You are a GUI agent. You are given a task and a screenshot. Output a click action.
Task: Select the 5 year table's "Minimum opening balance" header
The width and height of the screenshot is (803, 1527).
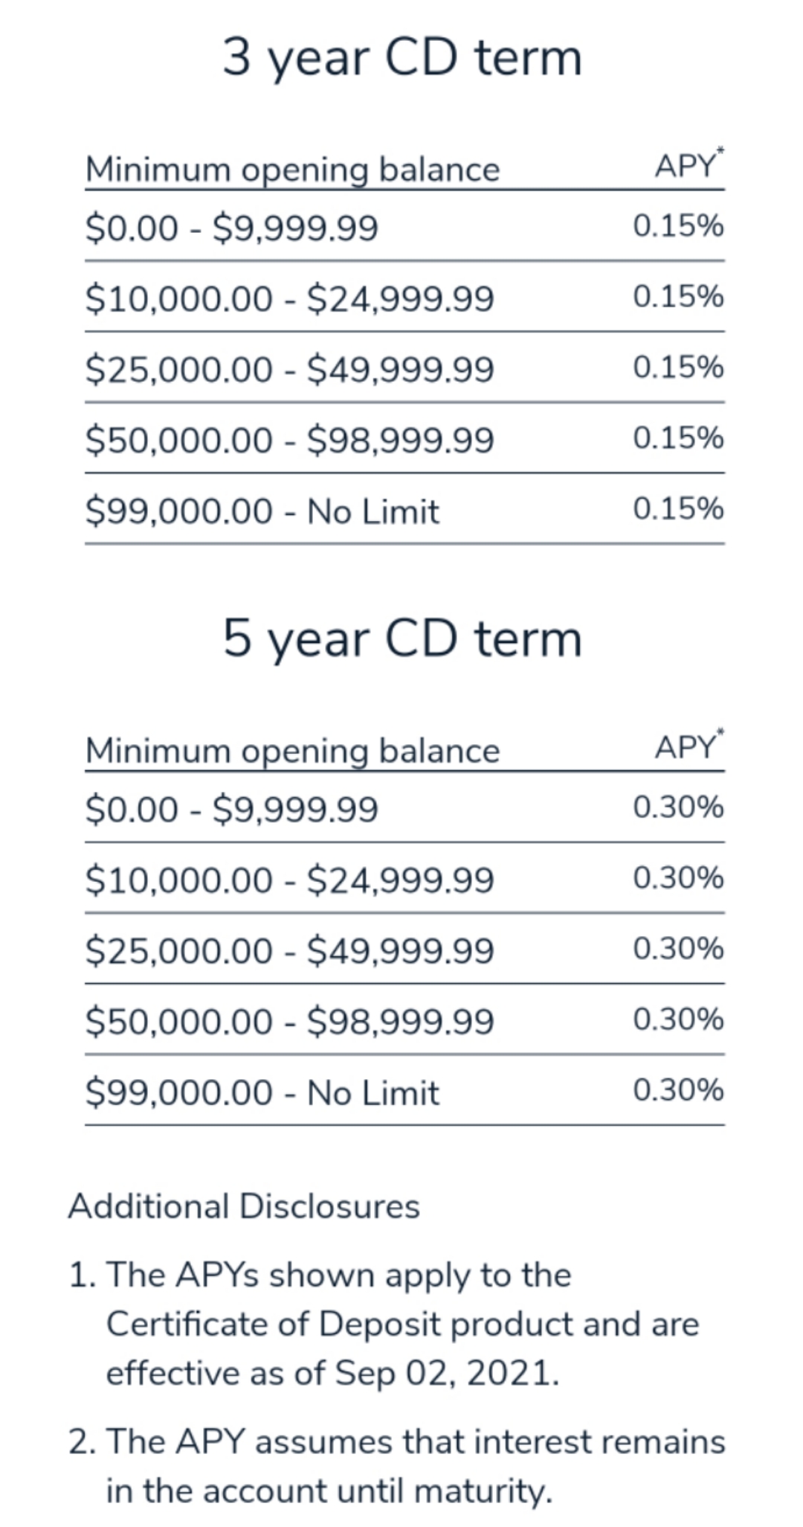tap(292, 750)
